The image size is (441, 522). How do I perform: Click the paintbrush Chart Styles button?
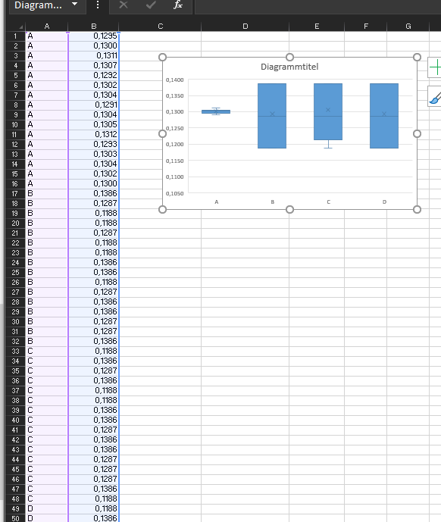tap(435, 97)
